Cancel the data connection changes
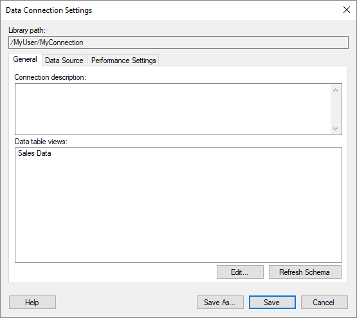 [x=324, y=303]
